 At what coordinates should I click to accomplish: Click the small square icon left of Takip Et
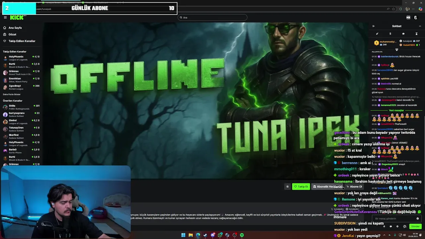[x=288, y=187]
